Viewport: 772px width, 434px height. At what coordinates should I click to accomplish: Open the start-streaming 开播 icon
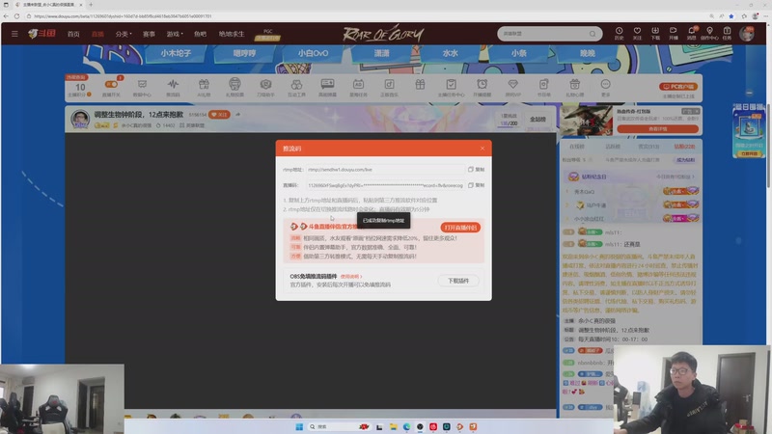pos(673,33)
